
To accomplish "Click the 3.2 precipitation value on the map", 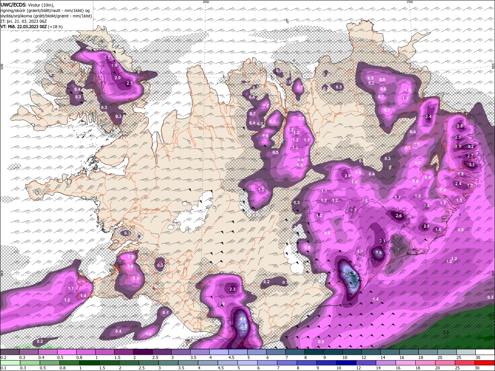I will 471,146.
